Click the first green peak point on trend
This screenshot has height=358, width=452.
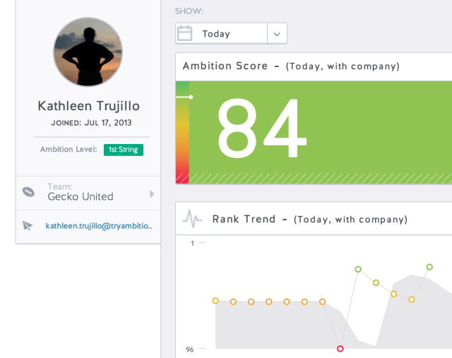point(358,269)
